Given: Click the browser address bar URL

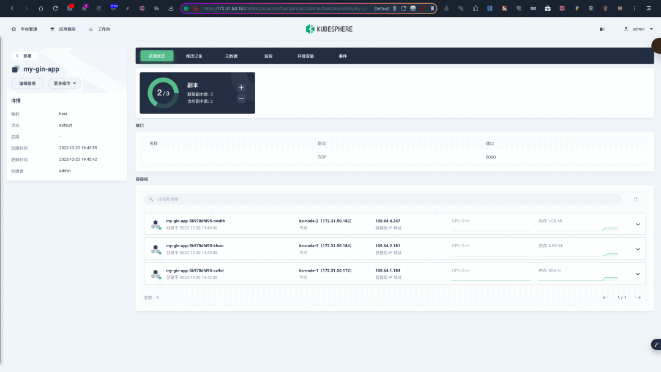Looking at the screenshot, I should tap(286, 9).
